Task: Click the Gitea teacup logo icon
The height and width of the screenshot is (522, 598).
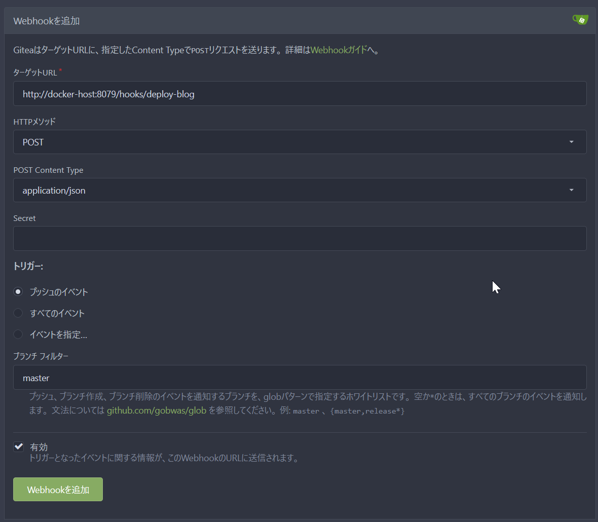Action: tap(580, 20)
